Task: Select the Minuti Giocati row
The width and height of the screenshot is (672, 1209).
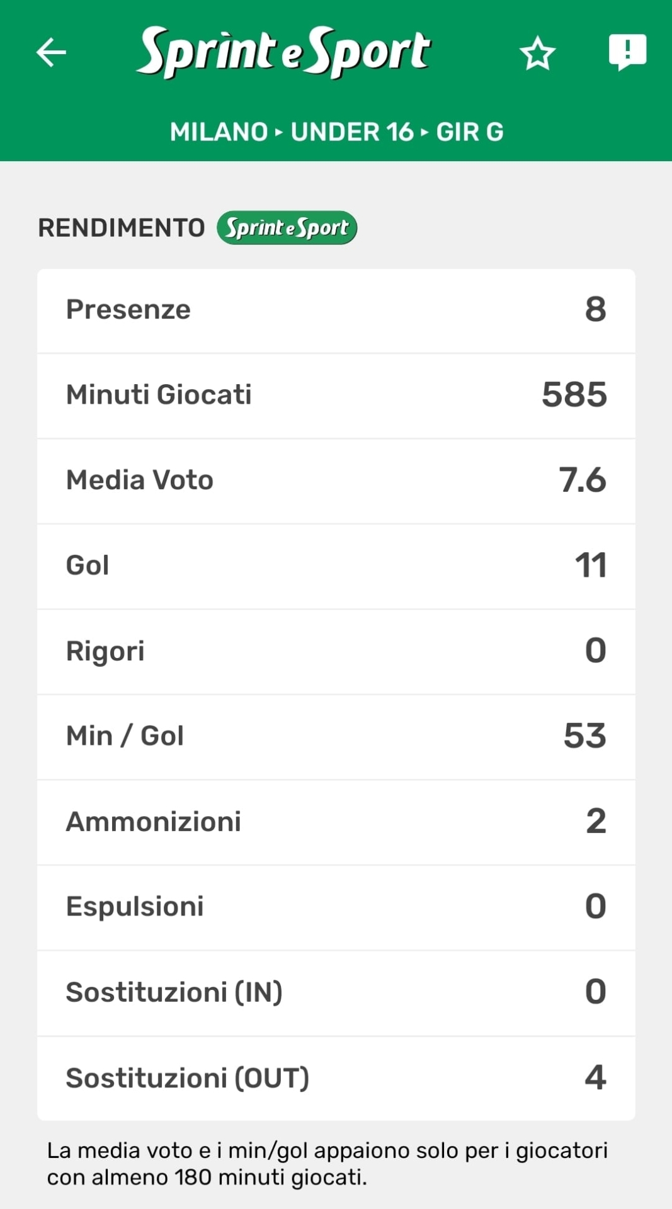Action: coord(336,395)
